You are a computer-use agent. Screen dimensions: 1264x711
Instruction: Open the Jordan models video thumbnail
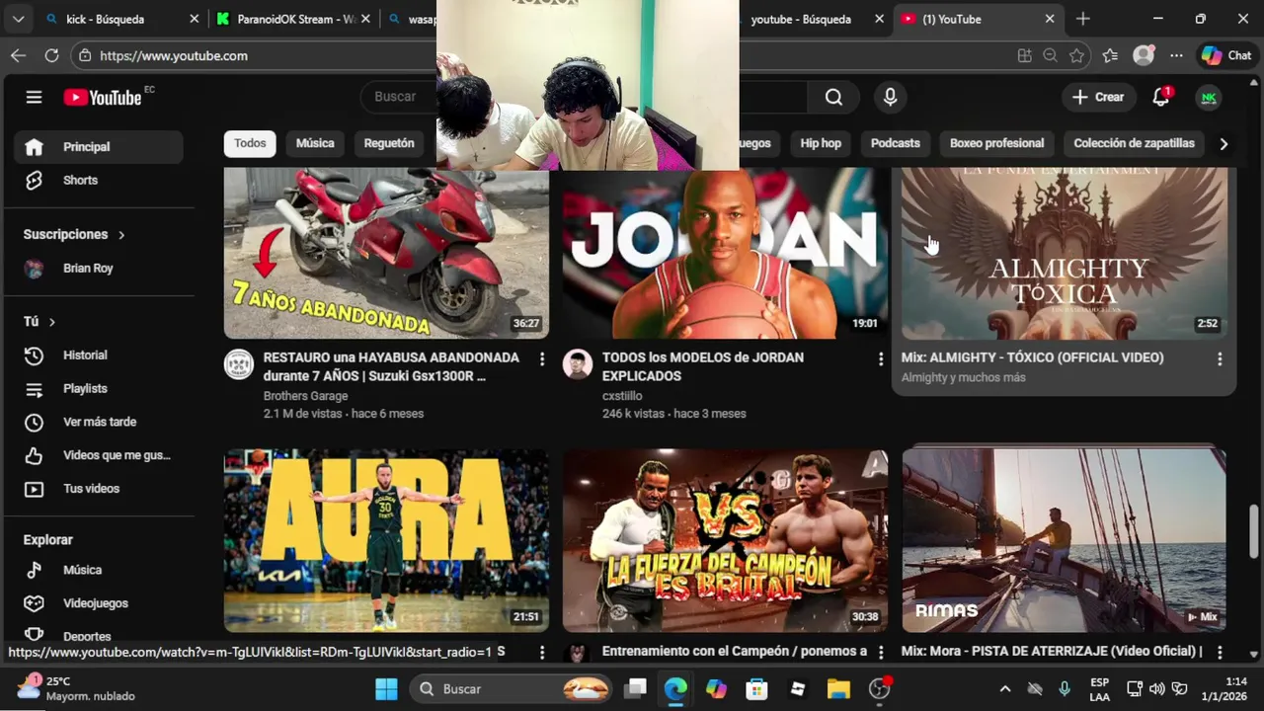(725, 255)
